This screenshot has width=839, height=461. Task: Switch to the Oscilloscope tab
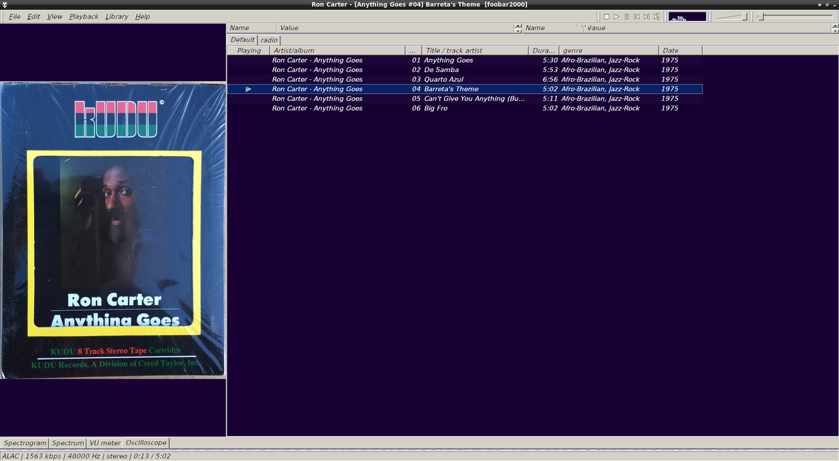[146, 443]
